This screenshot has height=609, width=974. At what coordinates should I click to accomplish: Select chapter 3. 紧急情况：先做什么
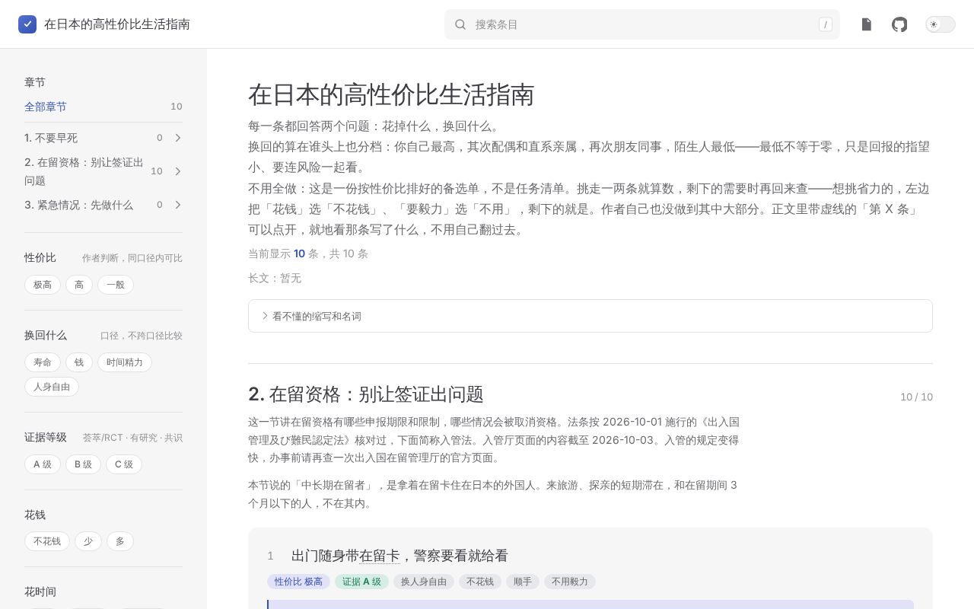point(78,205)
